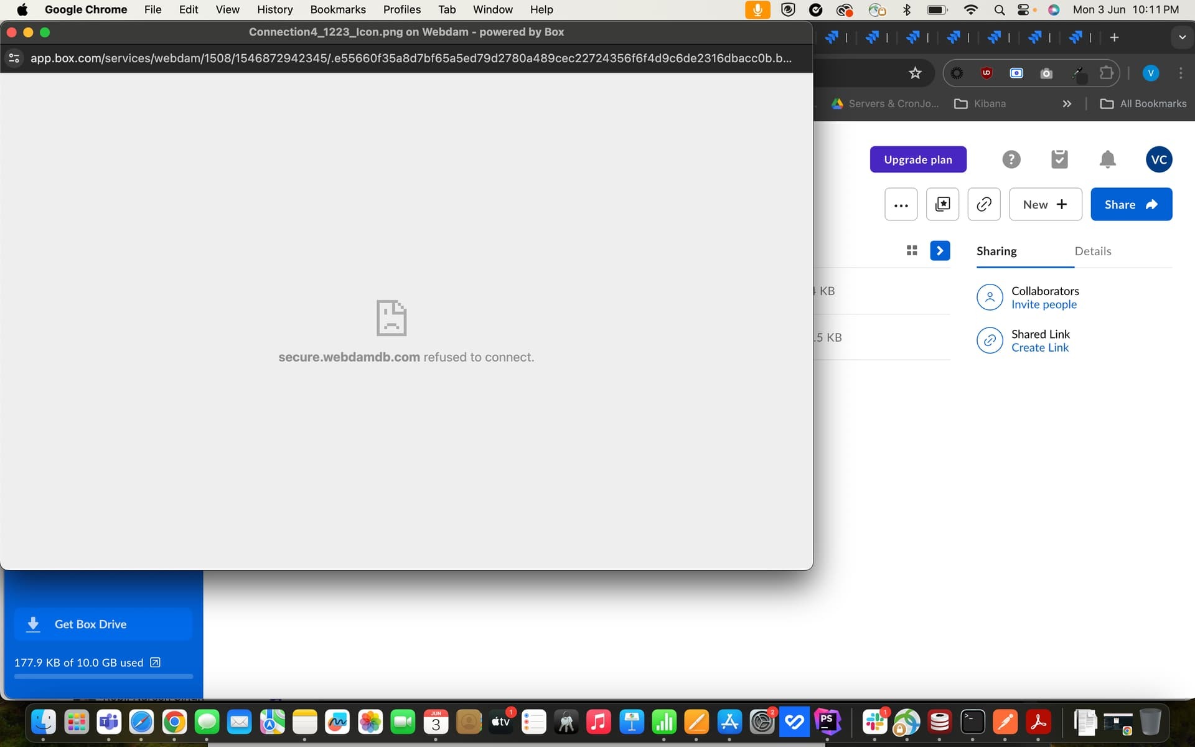Open the Edit menu
This screenshot has height=747, width=1195.
click(189, 9)
